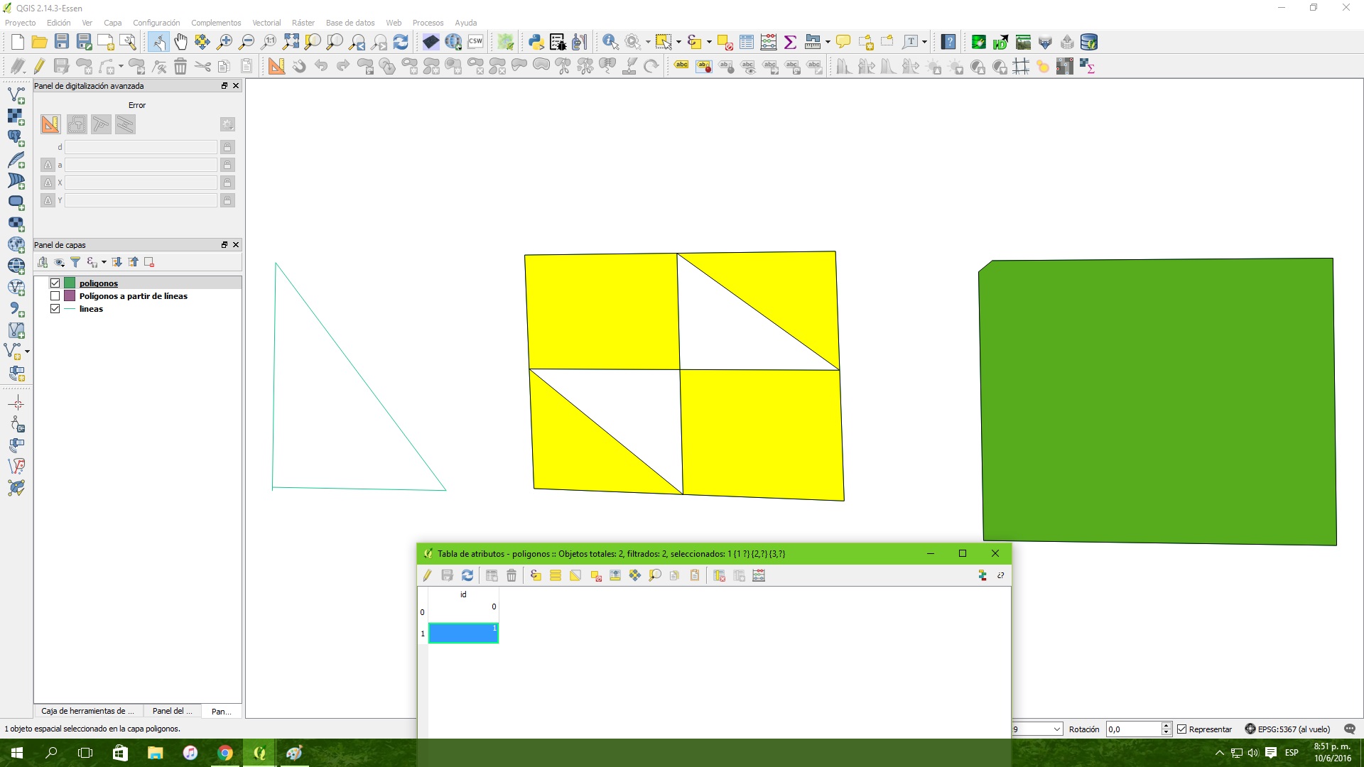
Task: Click the Zoom In magnifier tool
Action: click(x=224, y=42)
